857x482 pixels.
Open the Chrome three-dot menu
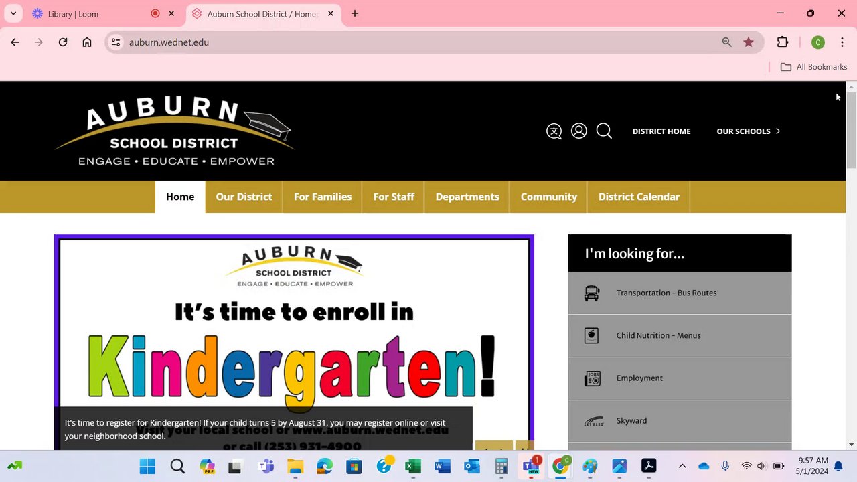[842, 42]
